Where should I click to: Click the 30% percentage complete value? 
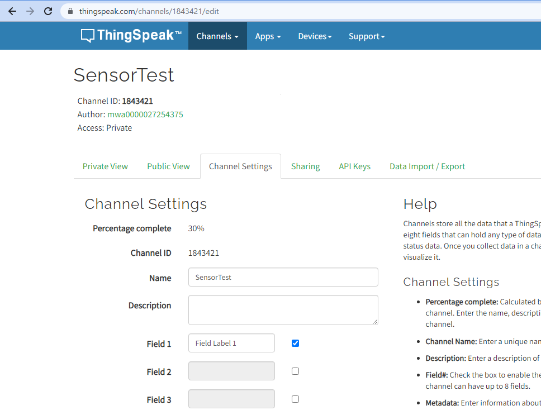196,228
